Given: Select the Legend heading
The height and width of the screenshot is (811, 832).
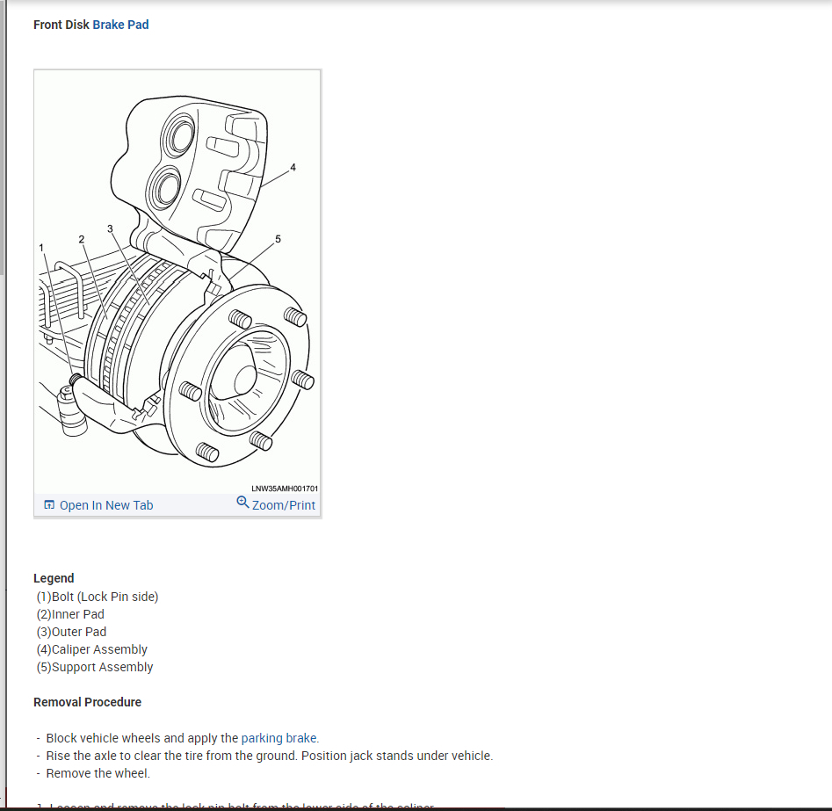Looking at the screenshot, I should point(54,578).
